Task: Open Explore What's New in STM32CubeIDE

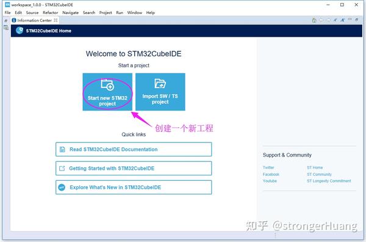Action: click(x=134, y=187)
